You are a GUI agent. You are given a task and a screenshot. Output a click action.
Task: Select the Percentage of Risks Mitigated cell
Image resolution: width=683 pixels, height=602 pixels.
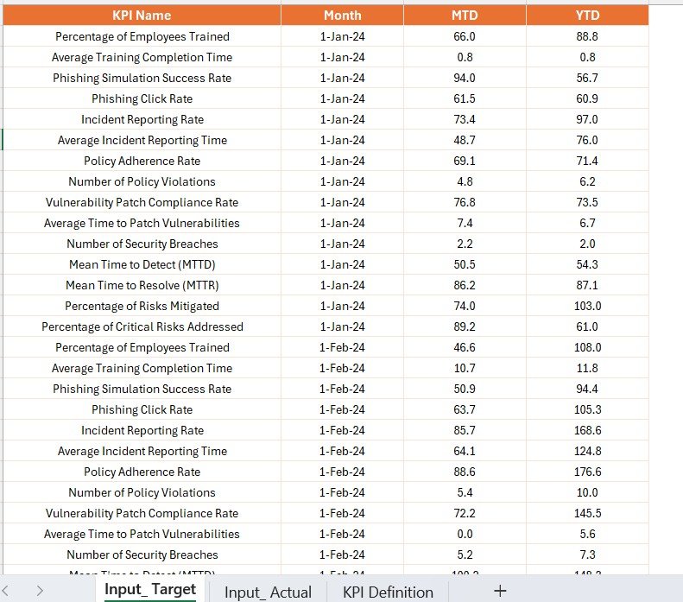[142, 306]
